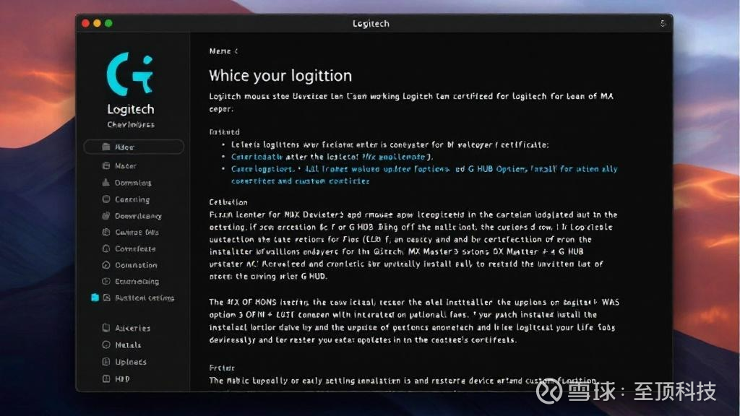Open the Cosmation sidebar icon
740x416 pixels.
[x=106, y=265]
